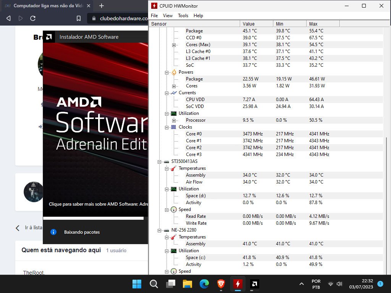391x293 pixels.
Task: Click the Max column header
Action: click(x=323, y=24)
